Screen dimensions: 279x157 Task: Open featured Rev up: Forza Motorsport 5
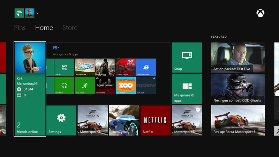pos(238,120)
